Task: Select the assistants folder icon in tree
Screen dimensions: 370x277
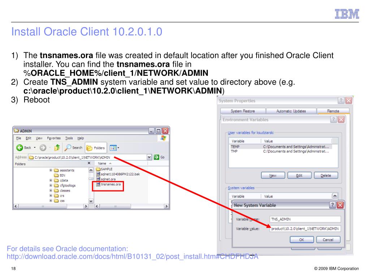Action: coord(56,170)
